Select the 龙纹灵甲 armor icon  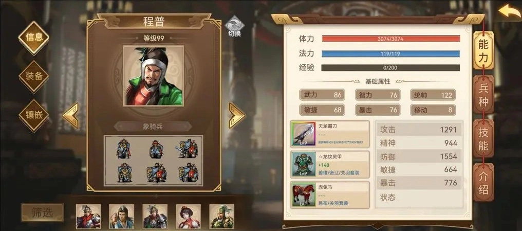click(304, 164)
